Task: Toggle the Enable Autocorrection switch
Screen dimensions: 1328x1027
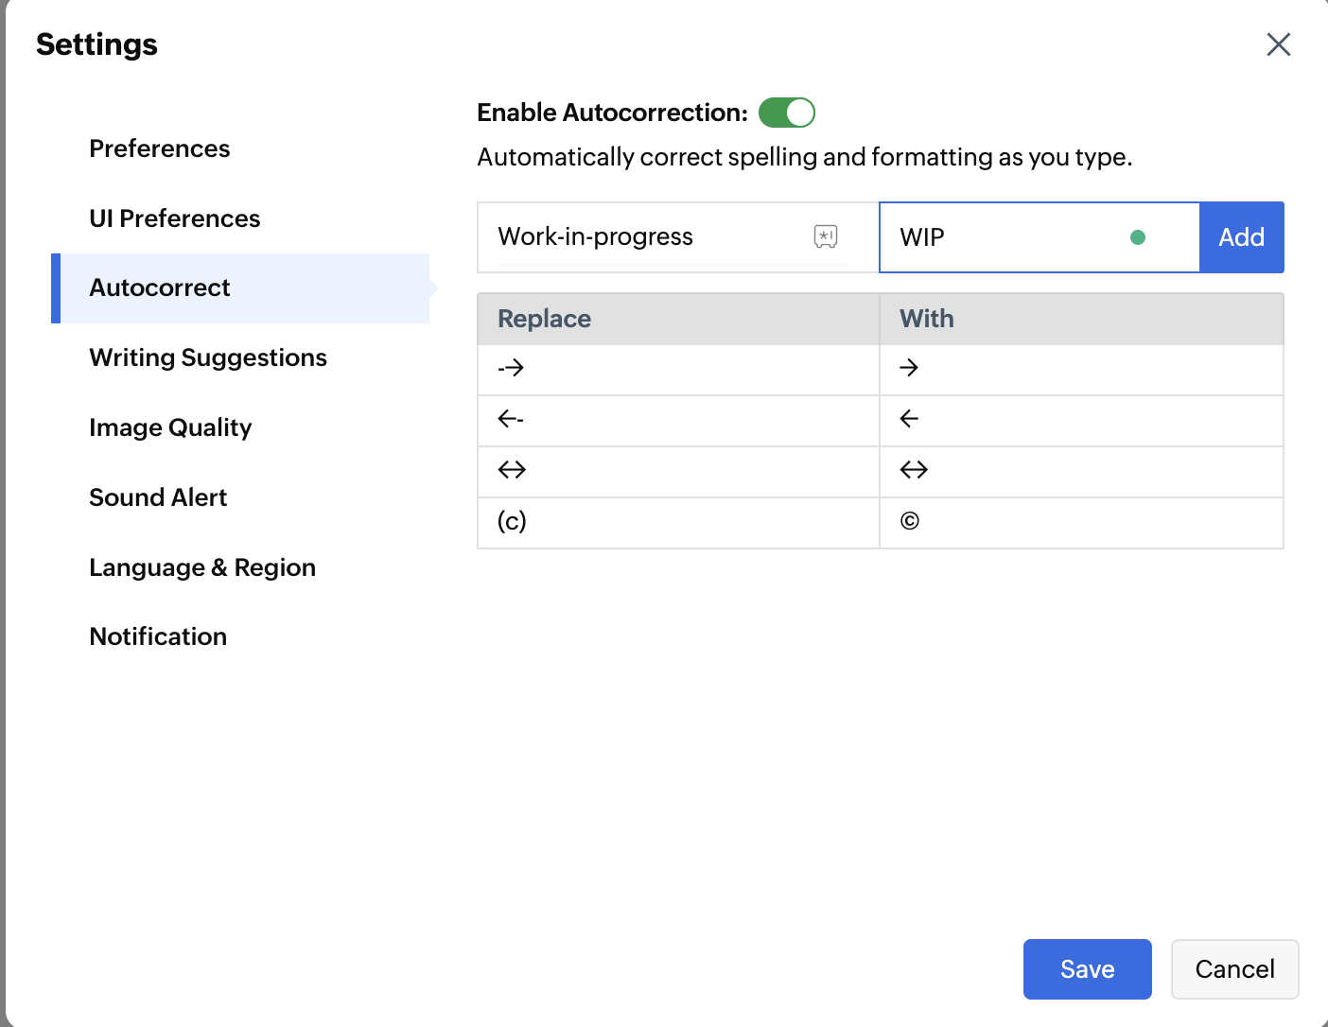Action: pyautogui.click(x=786, y=113)
